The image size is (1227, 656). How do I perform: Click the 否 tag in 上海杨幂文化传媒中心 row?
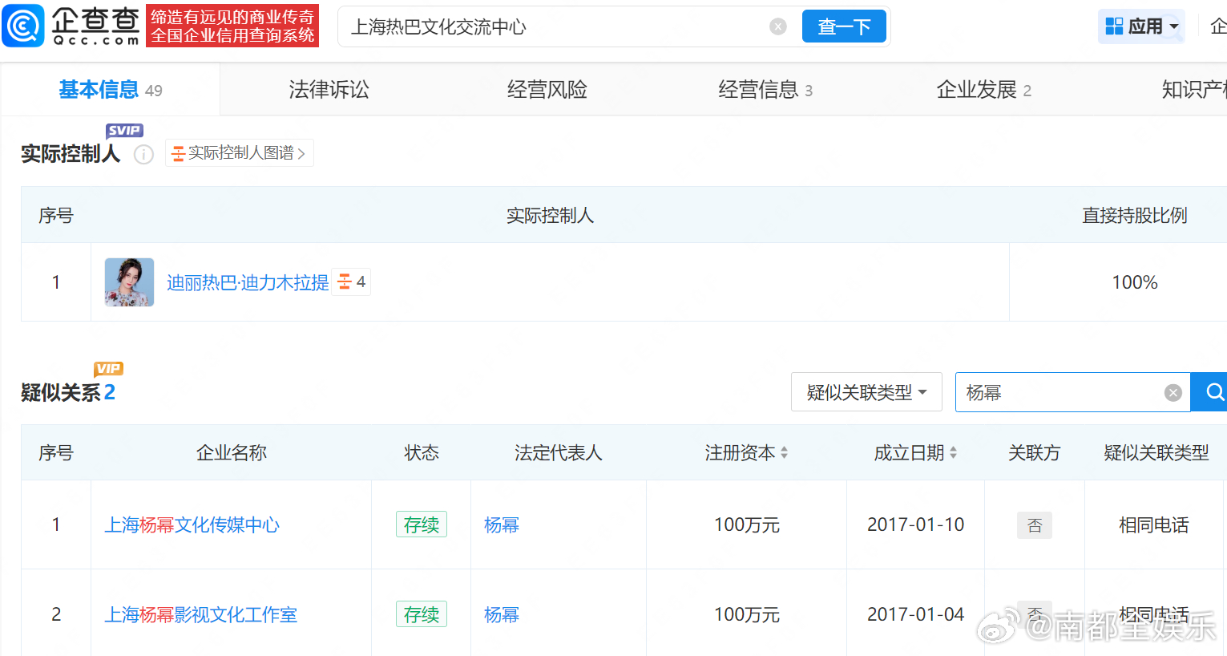1035,525
